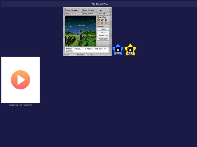Click the Coins count text
The height and width of the screenshot is (147, 197).
click(x=101, y=13)
